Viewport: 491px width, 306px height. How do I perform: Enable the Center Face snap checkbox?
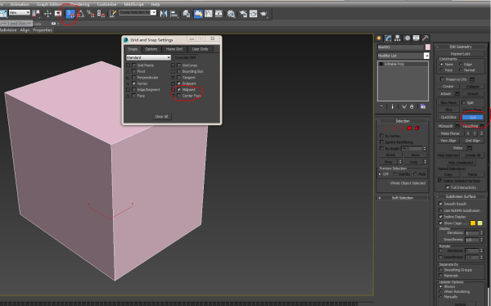[179, 96]
